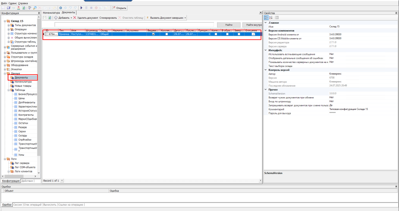Toggle the 'Заверш...' checkbox in the document row
Image resolution: width=399 pixels, height=211 pixels.
coord(238,34)
